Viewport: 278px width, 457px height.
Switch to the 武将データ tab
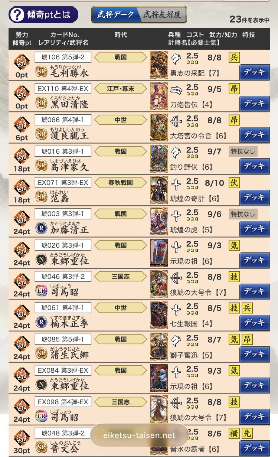[x=115, y=15]
